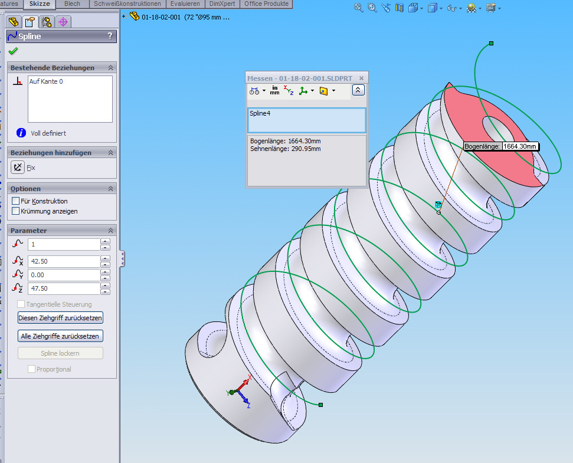The height and width of the screenshot is (463, 573).
Task: Click the Zoom to Fit magnifier icon
Action: point(358,8)
